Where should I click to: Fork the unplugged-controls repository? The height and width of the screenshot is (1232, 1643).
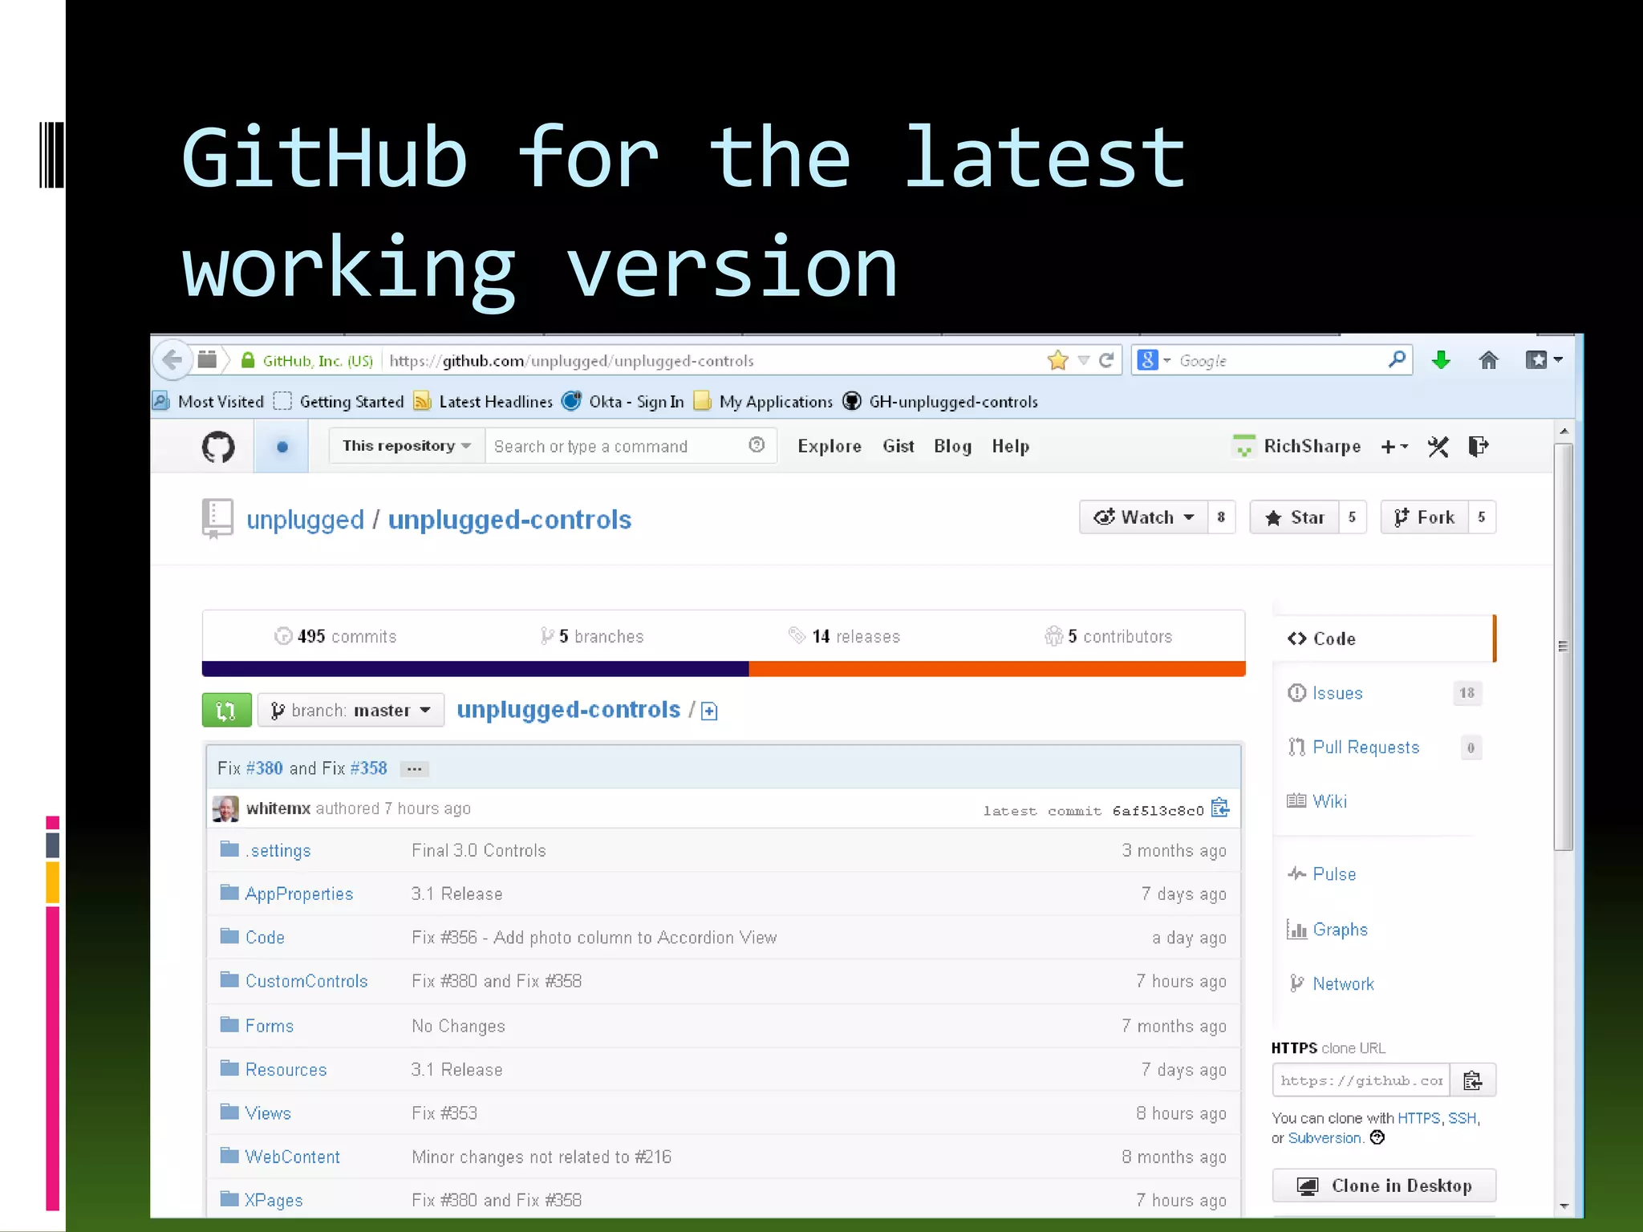[1425, 517]
